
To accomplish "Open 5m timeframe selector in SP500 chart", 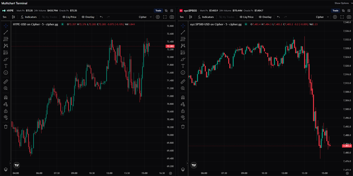I will 182,17.
